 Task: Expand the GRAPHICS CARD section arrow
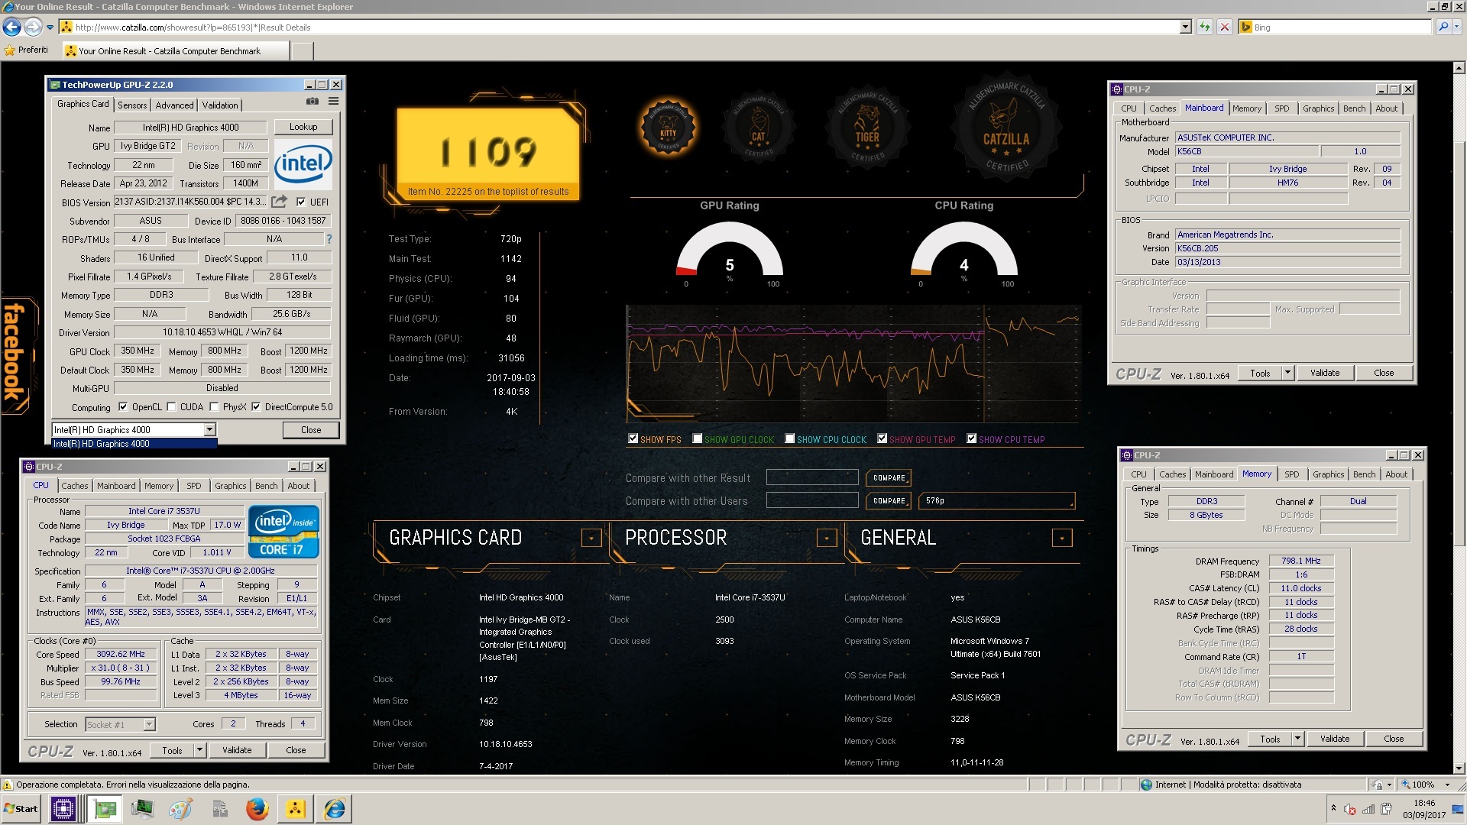click(x=591, y=538)
